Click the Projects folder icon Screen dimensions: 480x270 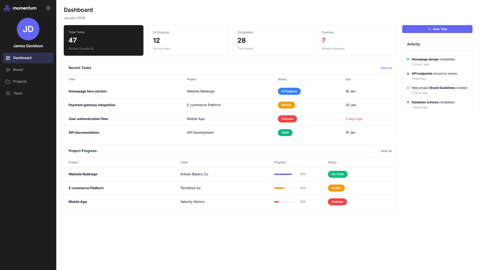point(8,81)
